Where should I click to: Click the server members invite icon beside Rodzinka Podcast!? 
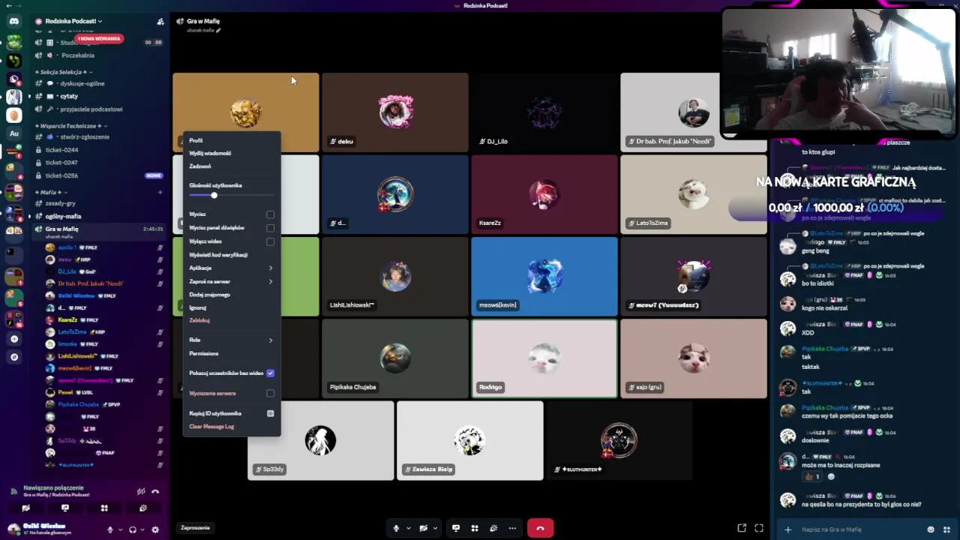[x=160, y=22]
